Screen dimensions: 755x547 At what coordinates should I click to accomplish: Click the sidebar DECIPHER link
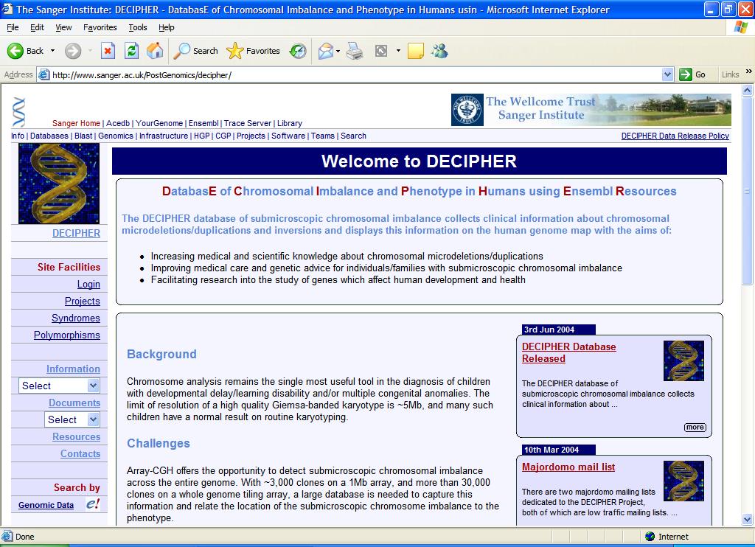tap(76, 233)
